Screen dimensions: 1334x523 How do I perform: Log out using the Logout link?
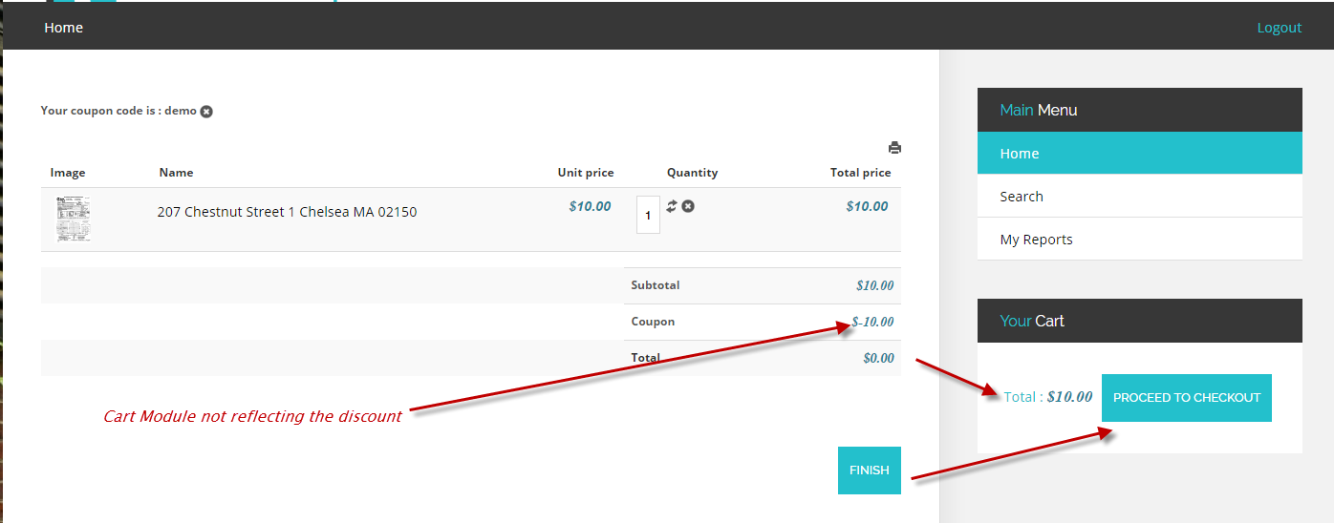point(1279,28)
